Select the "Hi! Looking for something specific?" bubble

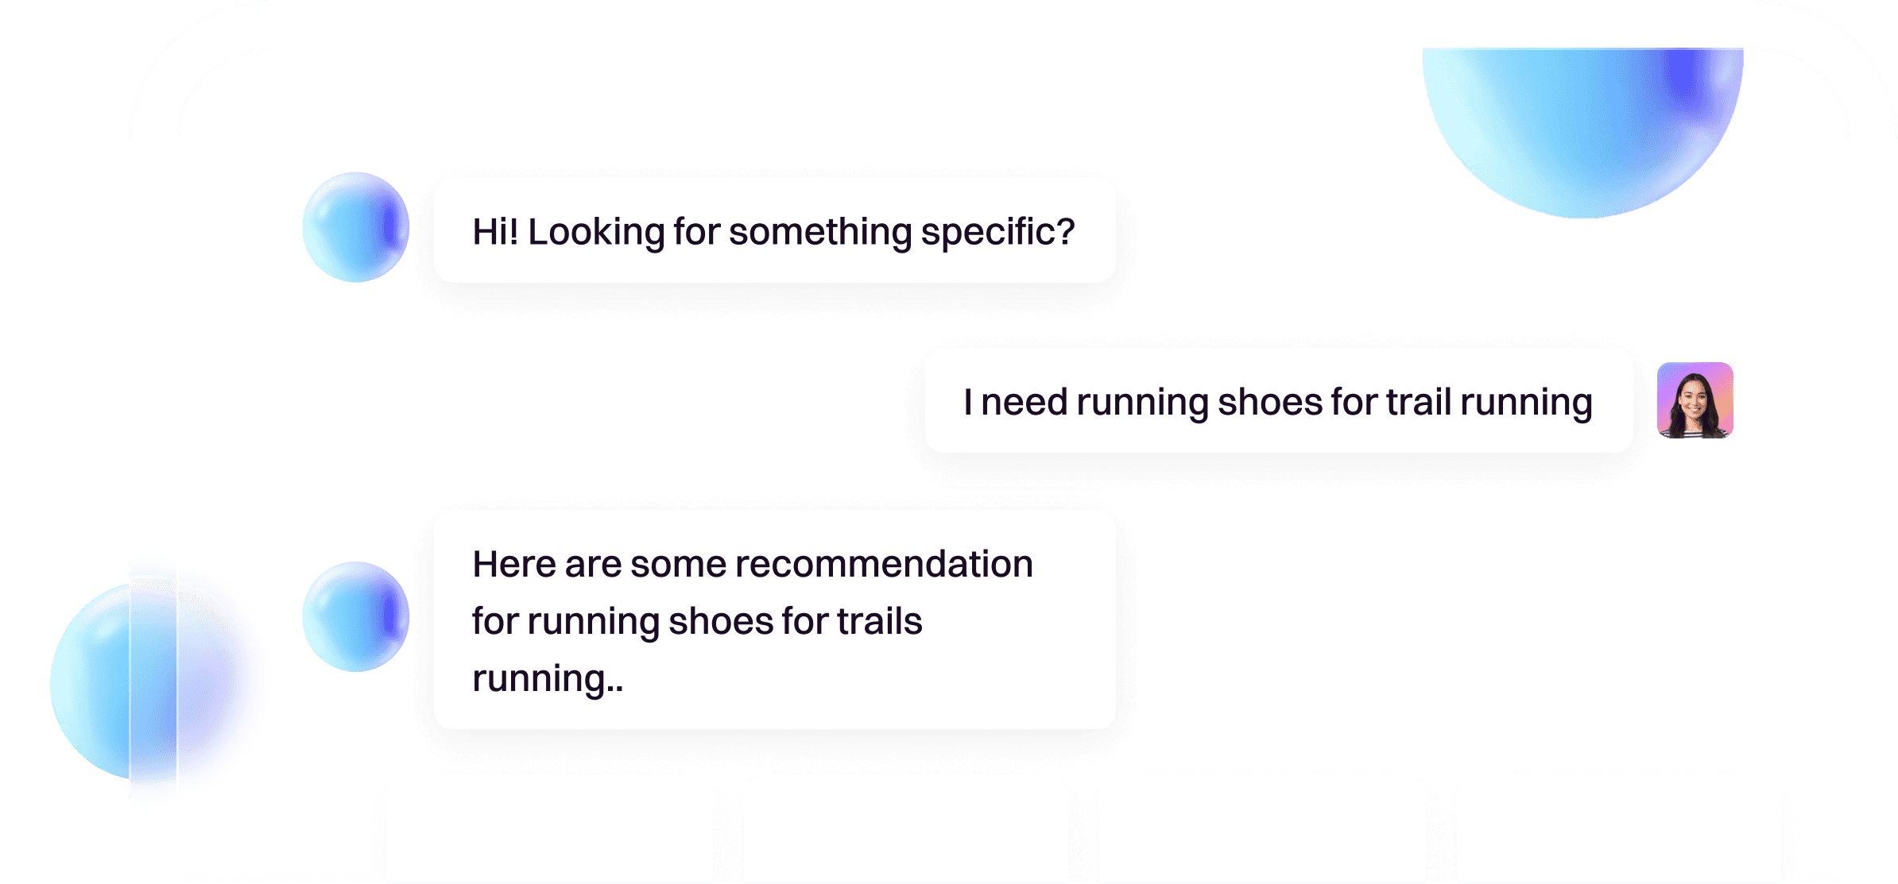(x=774, y=230)
